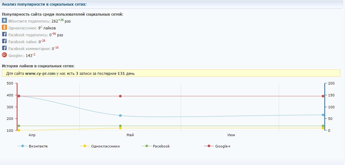Click Facebook icon beside 'Facebook поделились'
Image resolution: width=345 pixels, height=165 pixels.
4,34
